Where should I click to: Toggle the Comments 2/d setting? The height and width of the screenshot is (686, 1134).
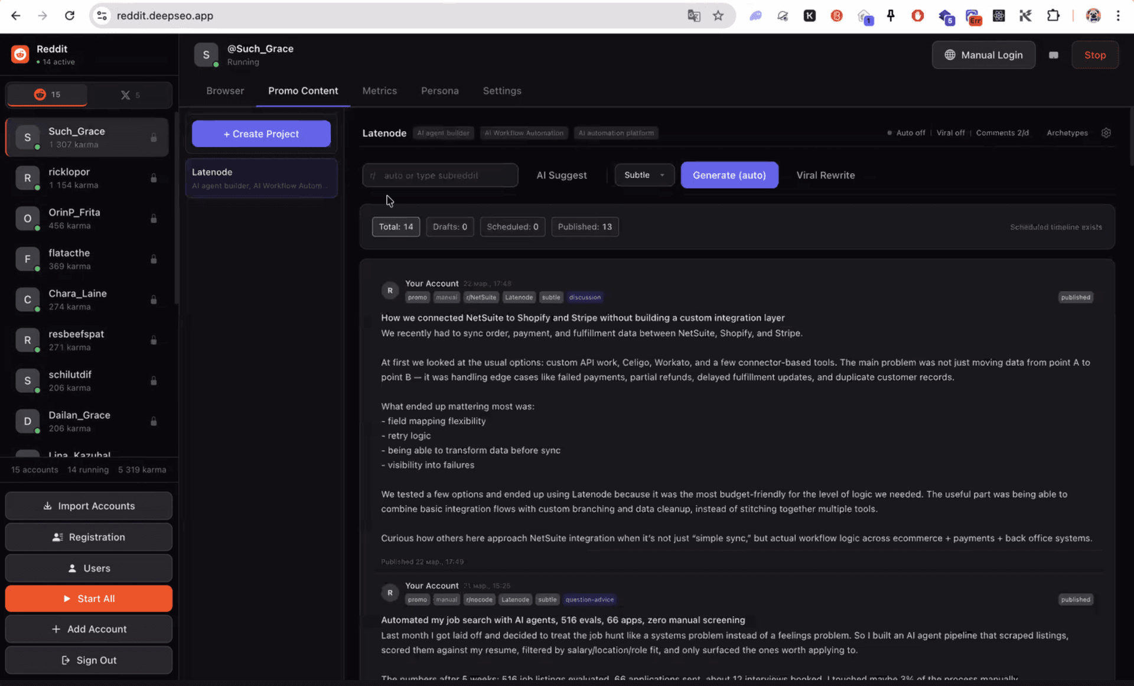click(x=1003, y=133)
